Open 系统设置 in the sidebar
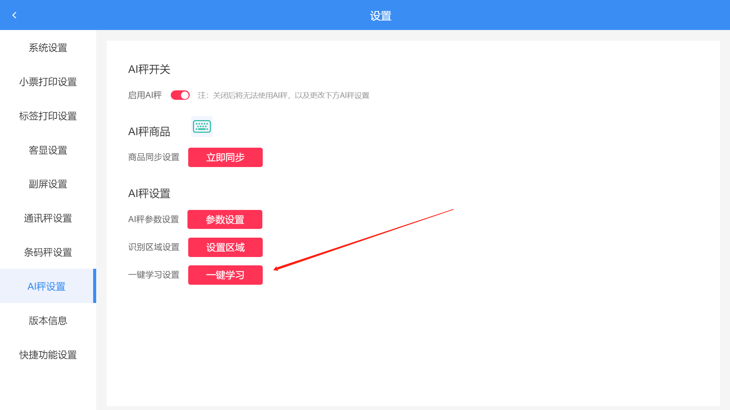The height and width of the screenshot is (410, 730). [x=48, y=48]
